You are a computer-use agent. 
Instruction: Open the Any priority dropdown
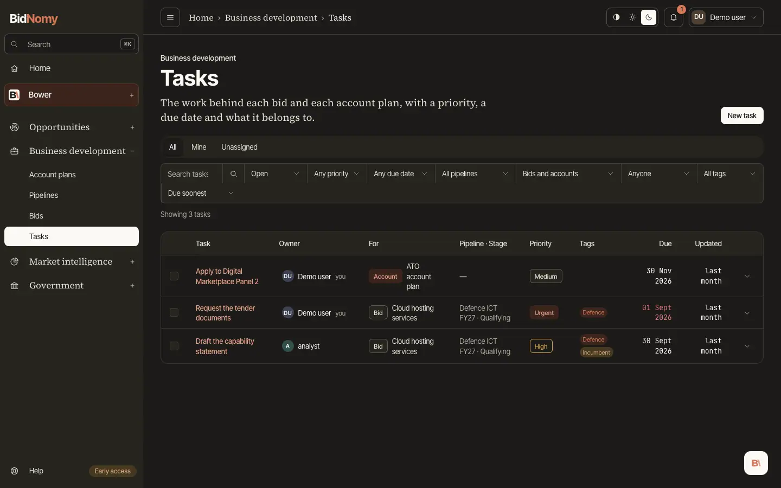(x=337, y=174)
